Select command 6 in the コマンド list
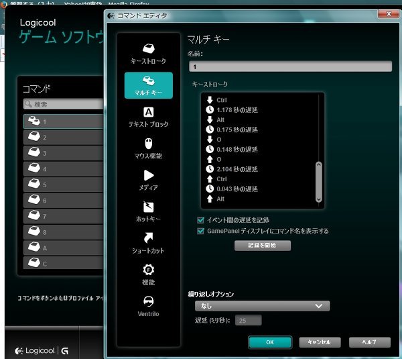This screenshot has width=402, height=359. (x=64, y=201)
